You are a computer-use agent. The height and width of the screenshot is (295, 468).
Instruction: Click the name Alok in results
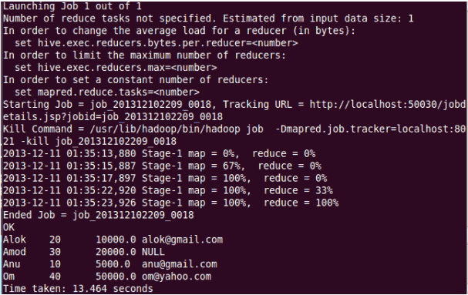click(x=15, y=240)
